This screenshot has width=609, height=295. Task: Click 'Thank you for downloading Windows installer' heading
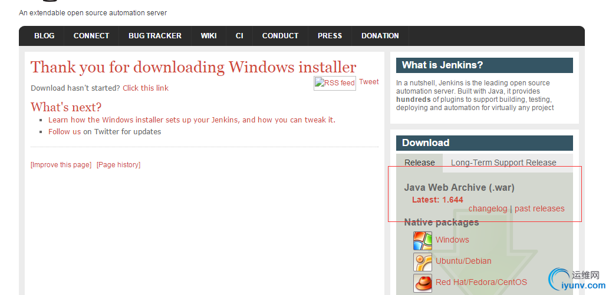coord(193,68)
